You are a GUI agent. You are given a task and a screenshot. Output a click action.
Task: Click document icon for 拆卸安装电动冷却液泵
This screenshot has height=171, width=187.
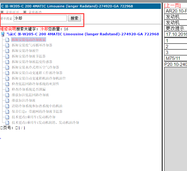7,40
